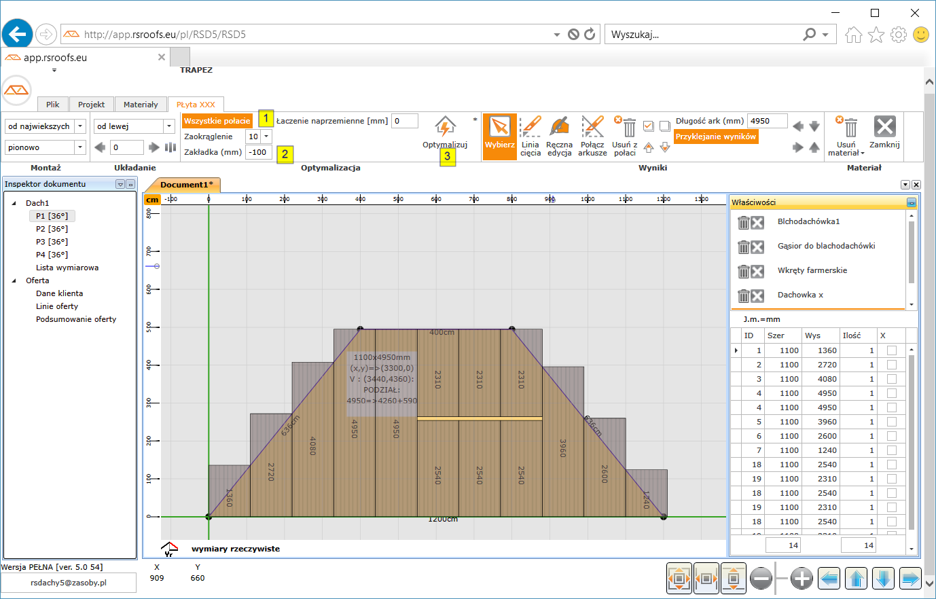This screenshot has width=936, height=599.
Task: Expand the 'od lewej' dropdown
Action: click(169, 126)
